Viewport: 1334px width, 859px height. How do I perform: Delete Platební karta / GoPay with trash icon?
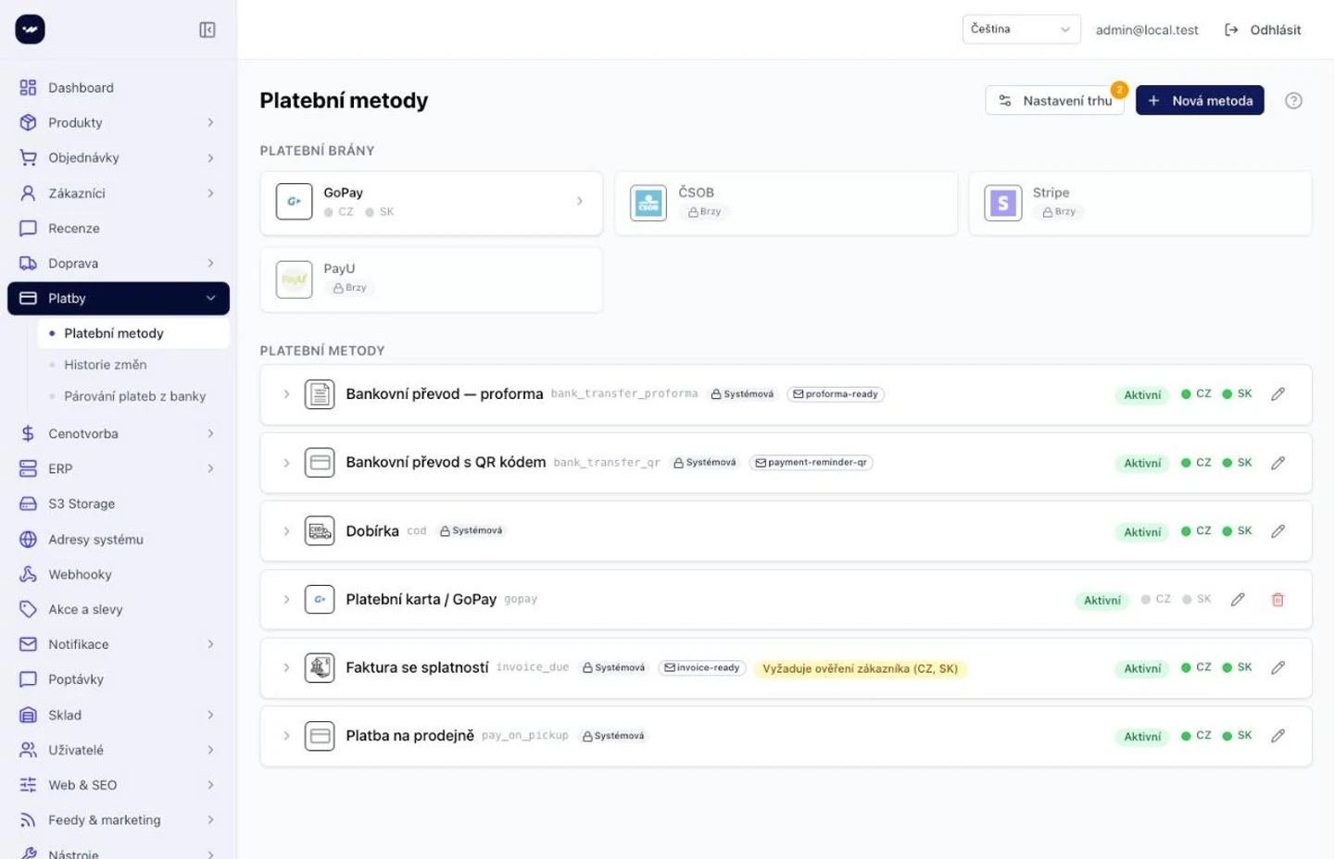click(1277, 600)
